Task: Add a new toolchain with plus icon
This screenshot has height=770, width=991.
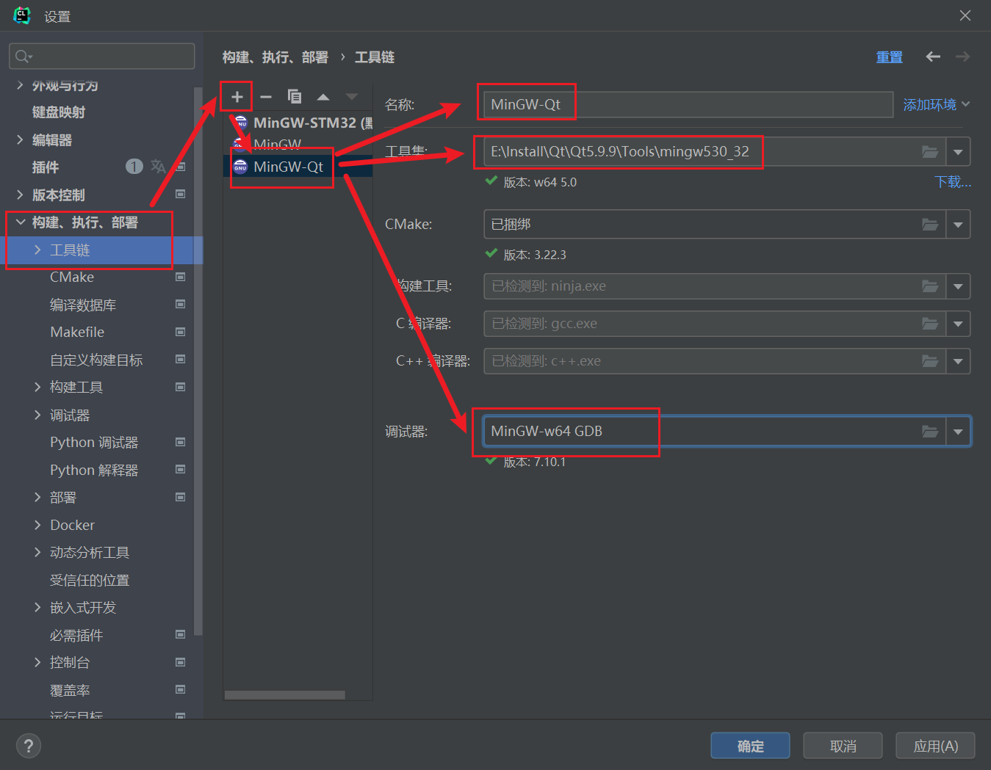Action: [x=237, y=97]
